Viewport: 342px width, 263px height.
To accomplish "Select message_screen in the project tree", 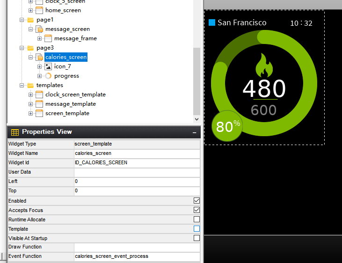I will click(x=67, y=29).
